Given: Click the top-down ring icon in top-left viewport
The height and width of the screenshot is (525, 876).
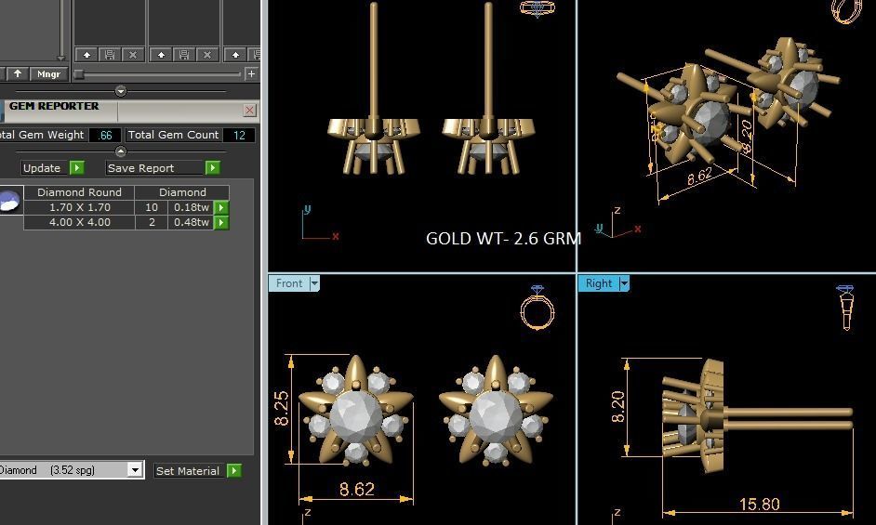Looking at the screenshot, I should (x=538, y=8).
